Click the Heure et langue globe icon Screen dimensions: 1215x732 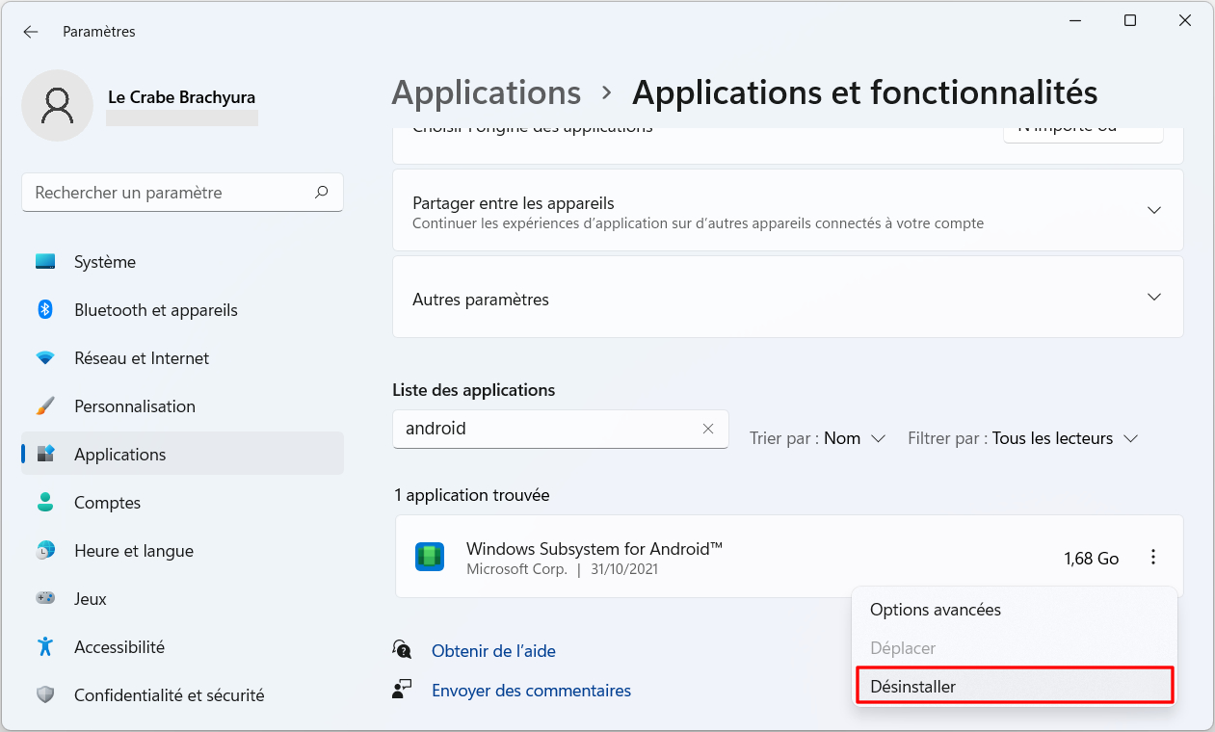point(45,550)
